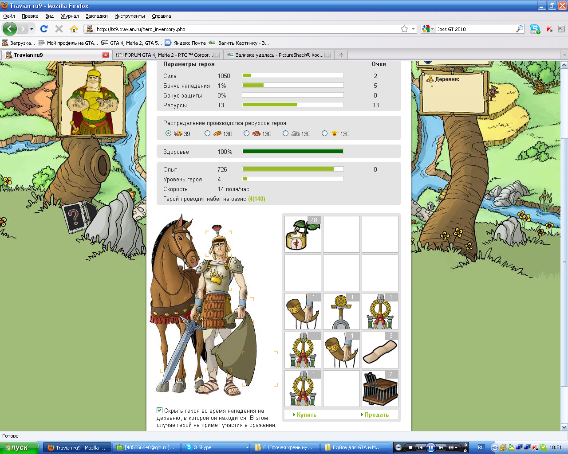Open the Файл menu

(9, 16)
